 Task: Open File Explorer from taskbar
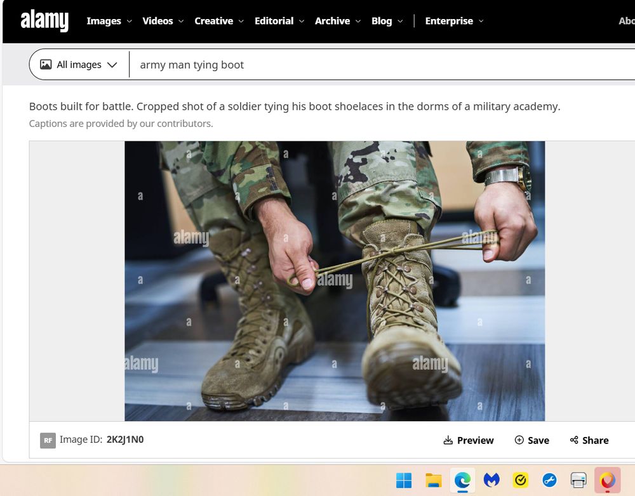pos(433,480)
